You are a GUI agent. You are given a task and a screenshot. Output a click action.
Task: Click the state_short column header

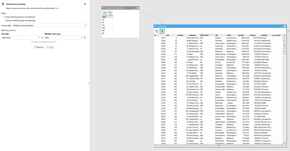point(207,35)
